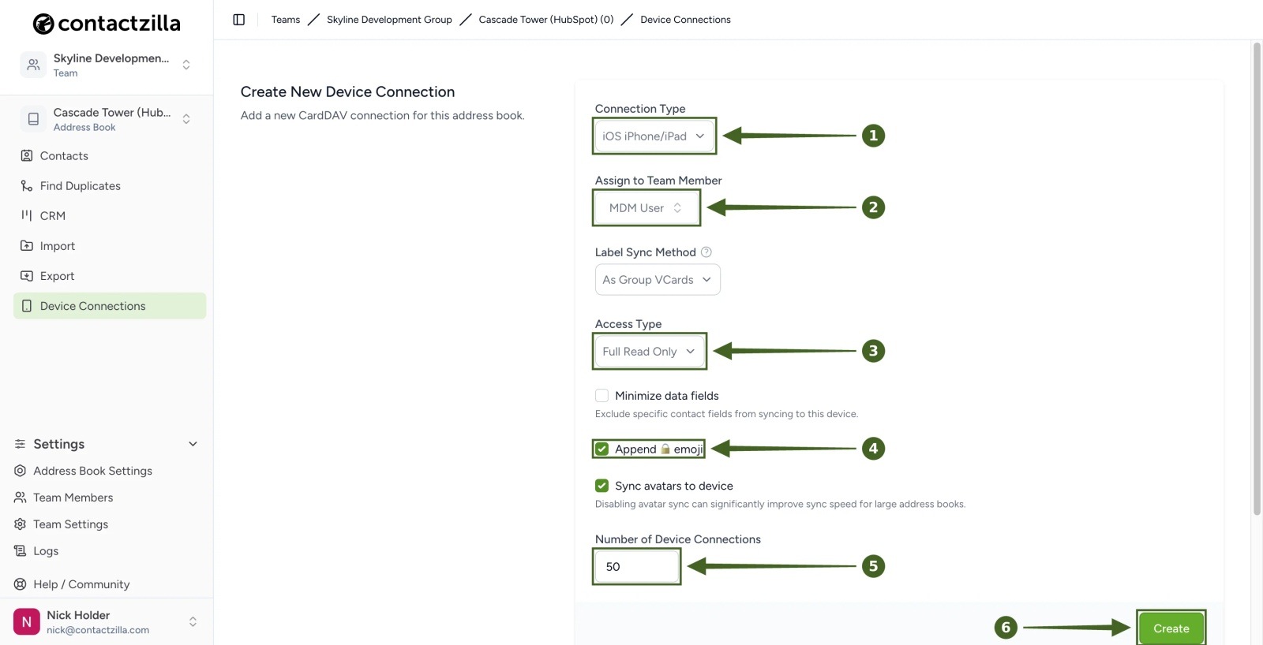Click the Skyline team avatar icon
The width and height of the screenshot is (1263, 645).
click(x=33, y=65)
